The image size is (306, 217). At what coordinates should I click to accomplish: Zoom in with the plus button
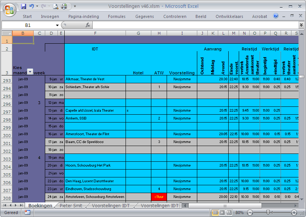pos(294,212)
